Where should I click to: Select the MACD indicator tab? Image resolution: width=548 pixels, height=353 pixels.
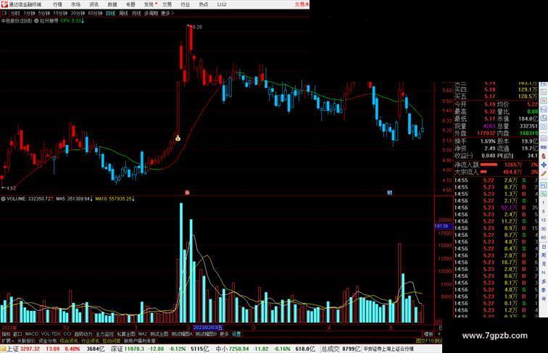31,334
